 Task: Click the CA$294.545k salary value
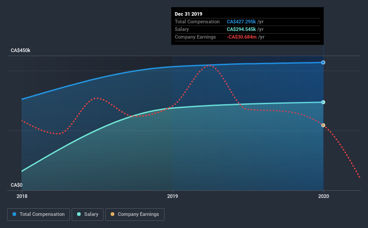point(241,29)
